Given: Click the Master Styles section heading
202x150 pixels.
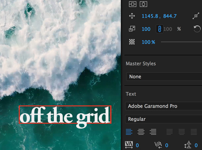Looking at the screenshot, I should pos(141,64).
